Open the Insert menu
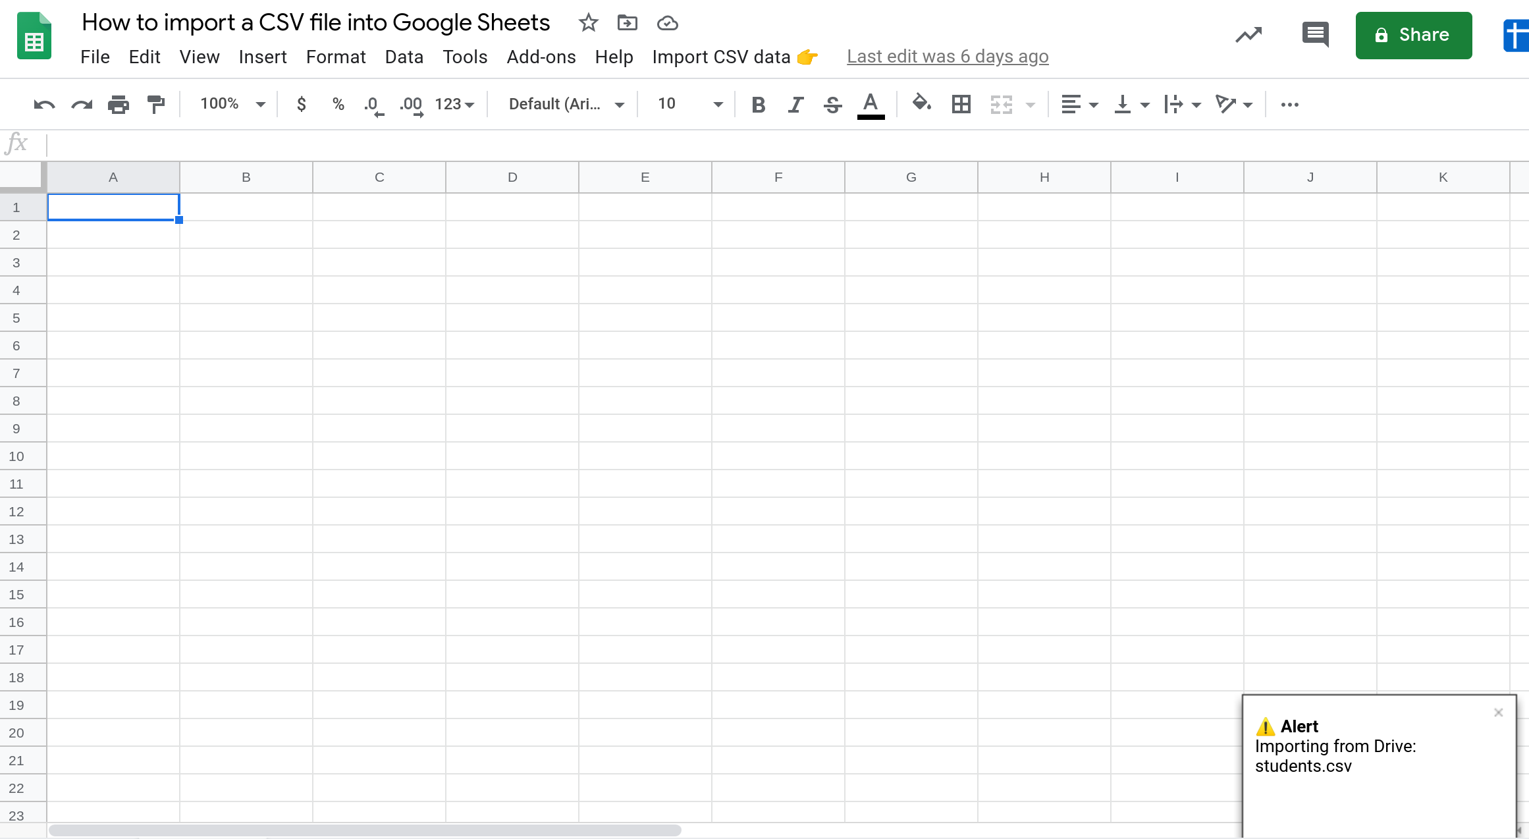Screen dimensions: 1529x839 click(x=263, y=57)
